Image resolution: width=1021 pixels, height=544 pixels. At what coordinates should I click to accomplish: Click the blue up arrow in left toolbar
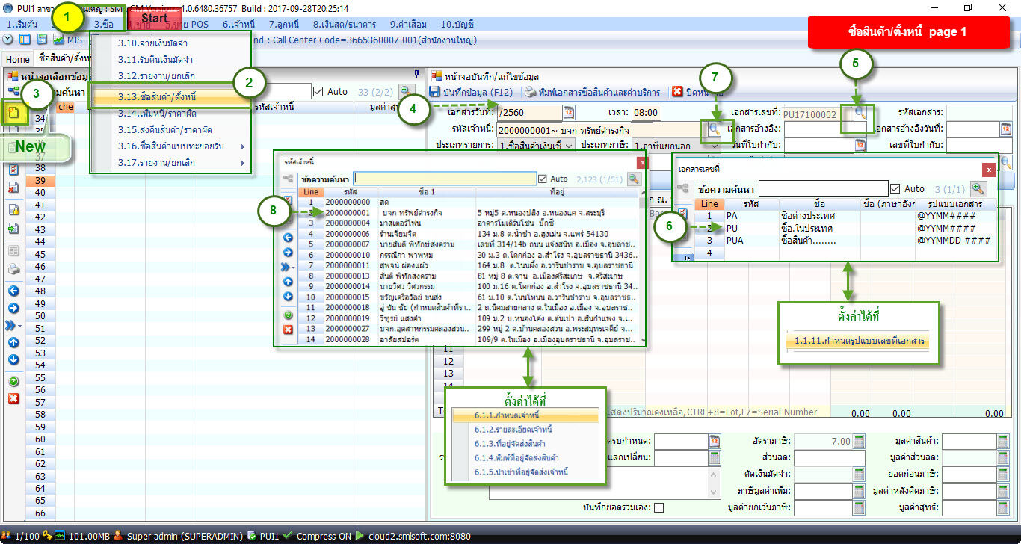click(x=13, y=343)
